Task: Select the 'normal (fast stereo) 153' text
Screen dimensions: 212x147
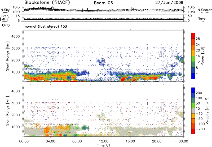Action: (x=46, y=26)
